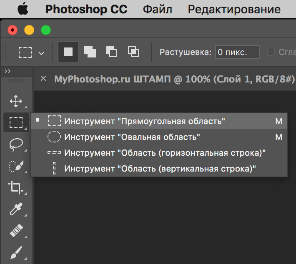Choose "Область (горизонтальная строка)" tool
Screen dimensions: 296x264
point(159,153)
